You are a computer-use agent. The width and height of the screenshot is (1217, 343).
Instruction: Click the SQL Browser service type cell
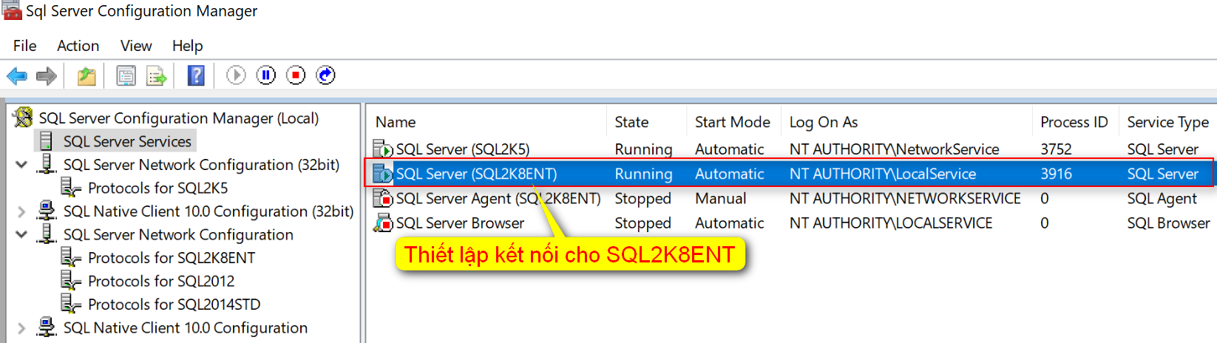point(1168,223)
